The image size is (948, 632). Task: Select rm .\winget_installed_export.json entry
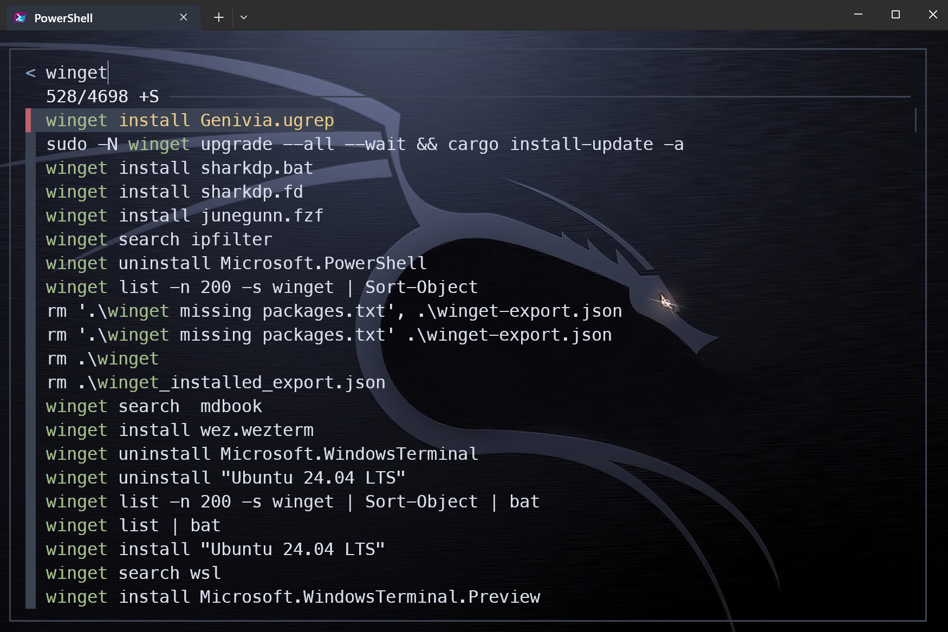(216, 382)
